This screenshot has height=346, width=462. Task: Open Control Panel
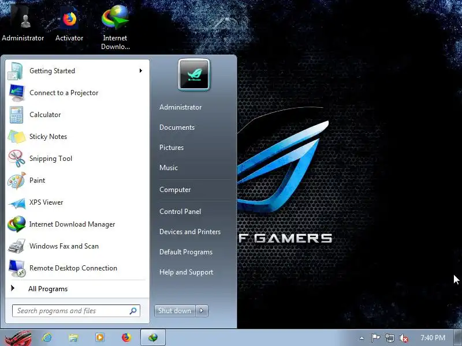coord(180,212)
